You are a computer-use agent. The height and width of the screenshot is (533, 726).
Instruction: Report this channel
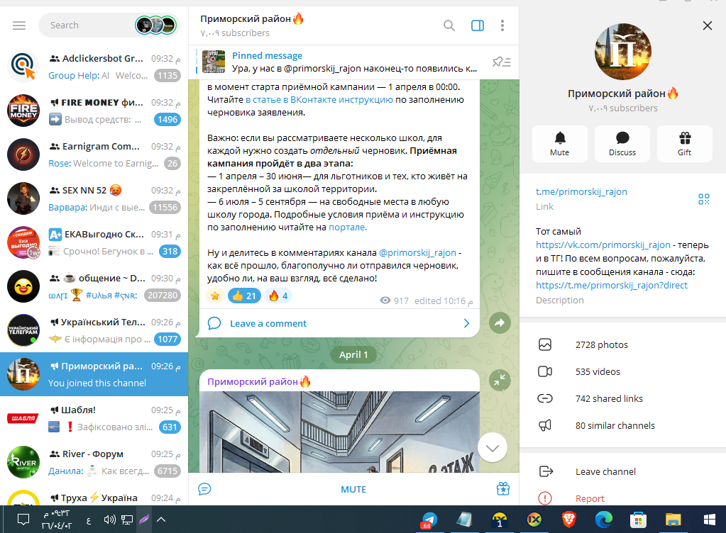623,498
